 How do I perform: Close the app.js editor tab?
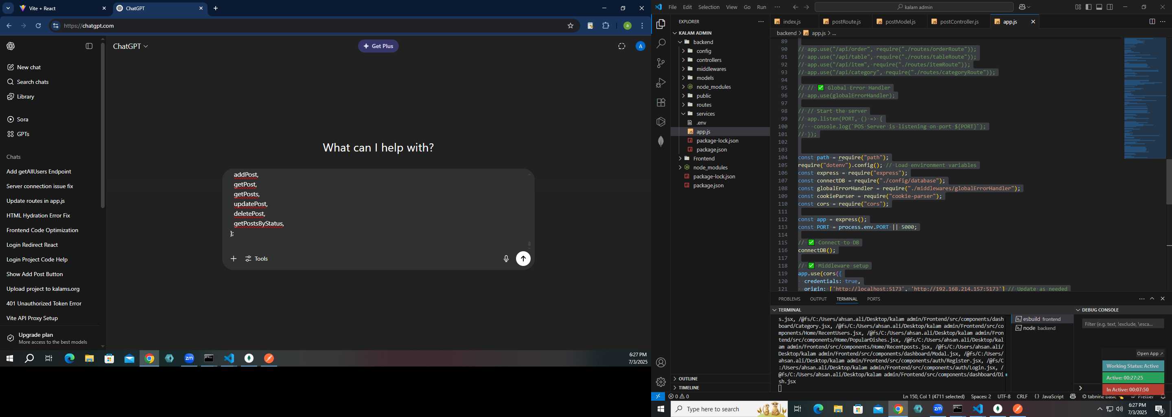click(1033, 22)
